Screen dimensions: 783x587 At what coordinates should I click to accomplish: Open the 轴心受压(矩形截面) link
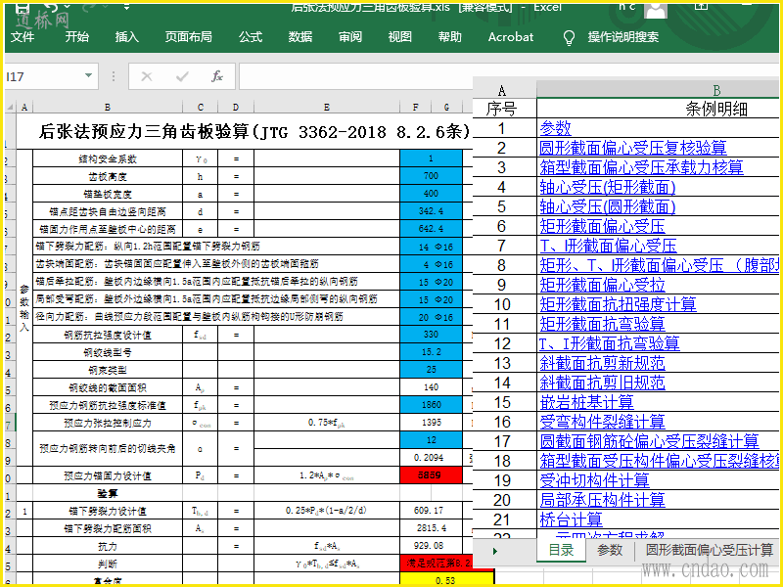607,187
